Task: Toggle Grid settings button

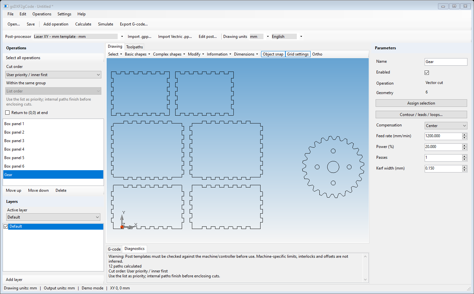Action: [298, 54]
